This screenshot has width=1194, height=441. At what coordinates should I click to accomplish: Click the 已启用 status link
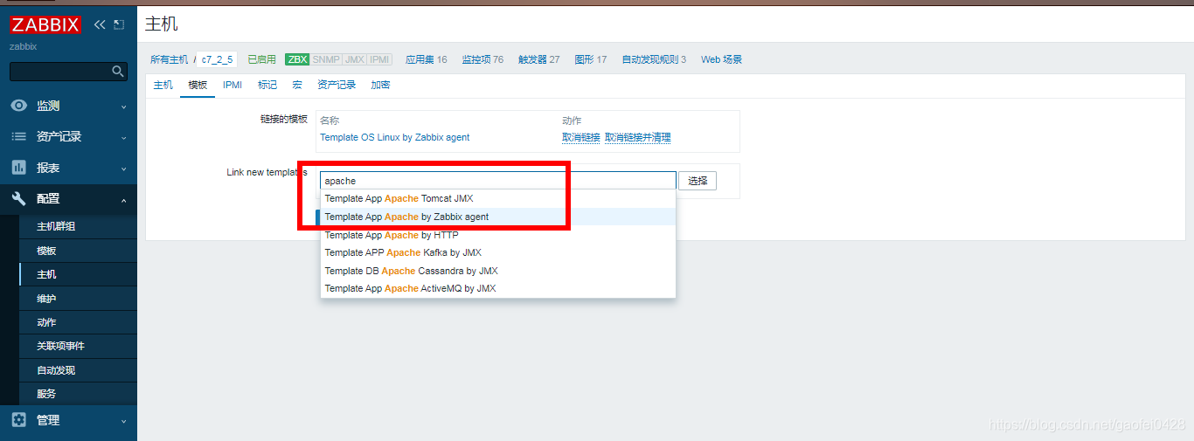tap(261, 59)
